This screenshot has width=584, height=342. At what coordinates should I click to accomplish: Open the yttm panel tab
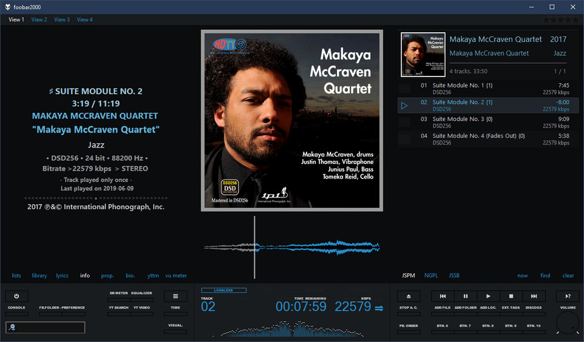coord(153,275)
